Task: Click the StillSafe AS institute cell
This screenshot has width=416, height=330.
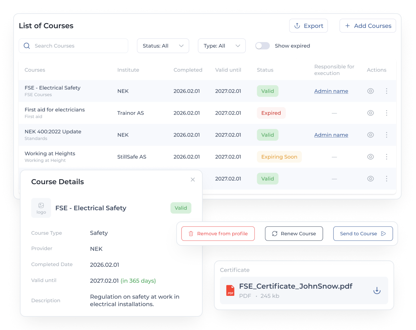Action: [x=132, y=157]
